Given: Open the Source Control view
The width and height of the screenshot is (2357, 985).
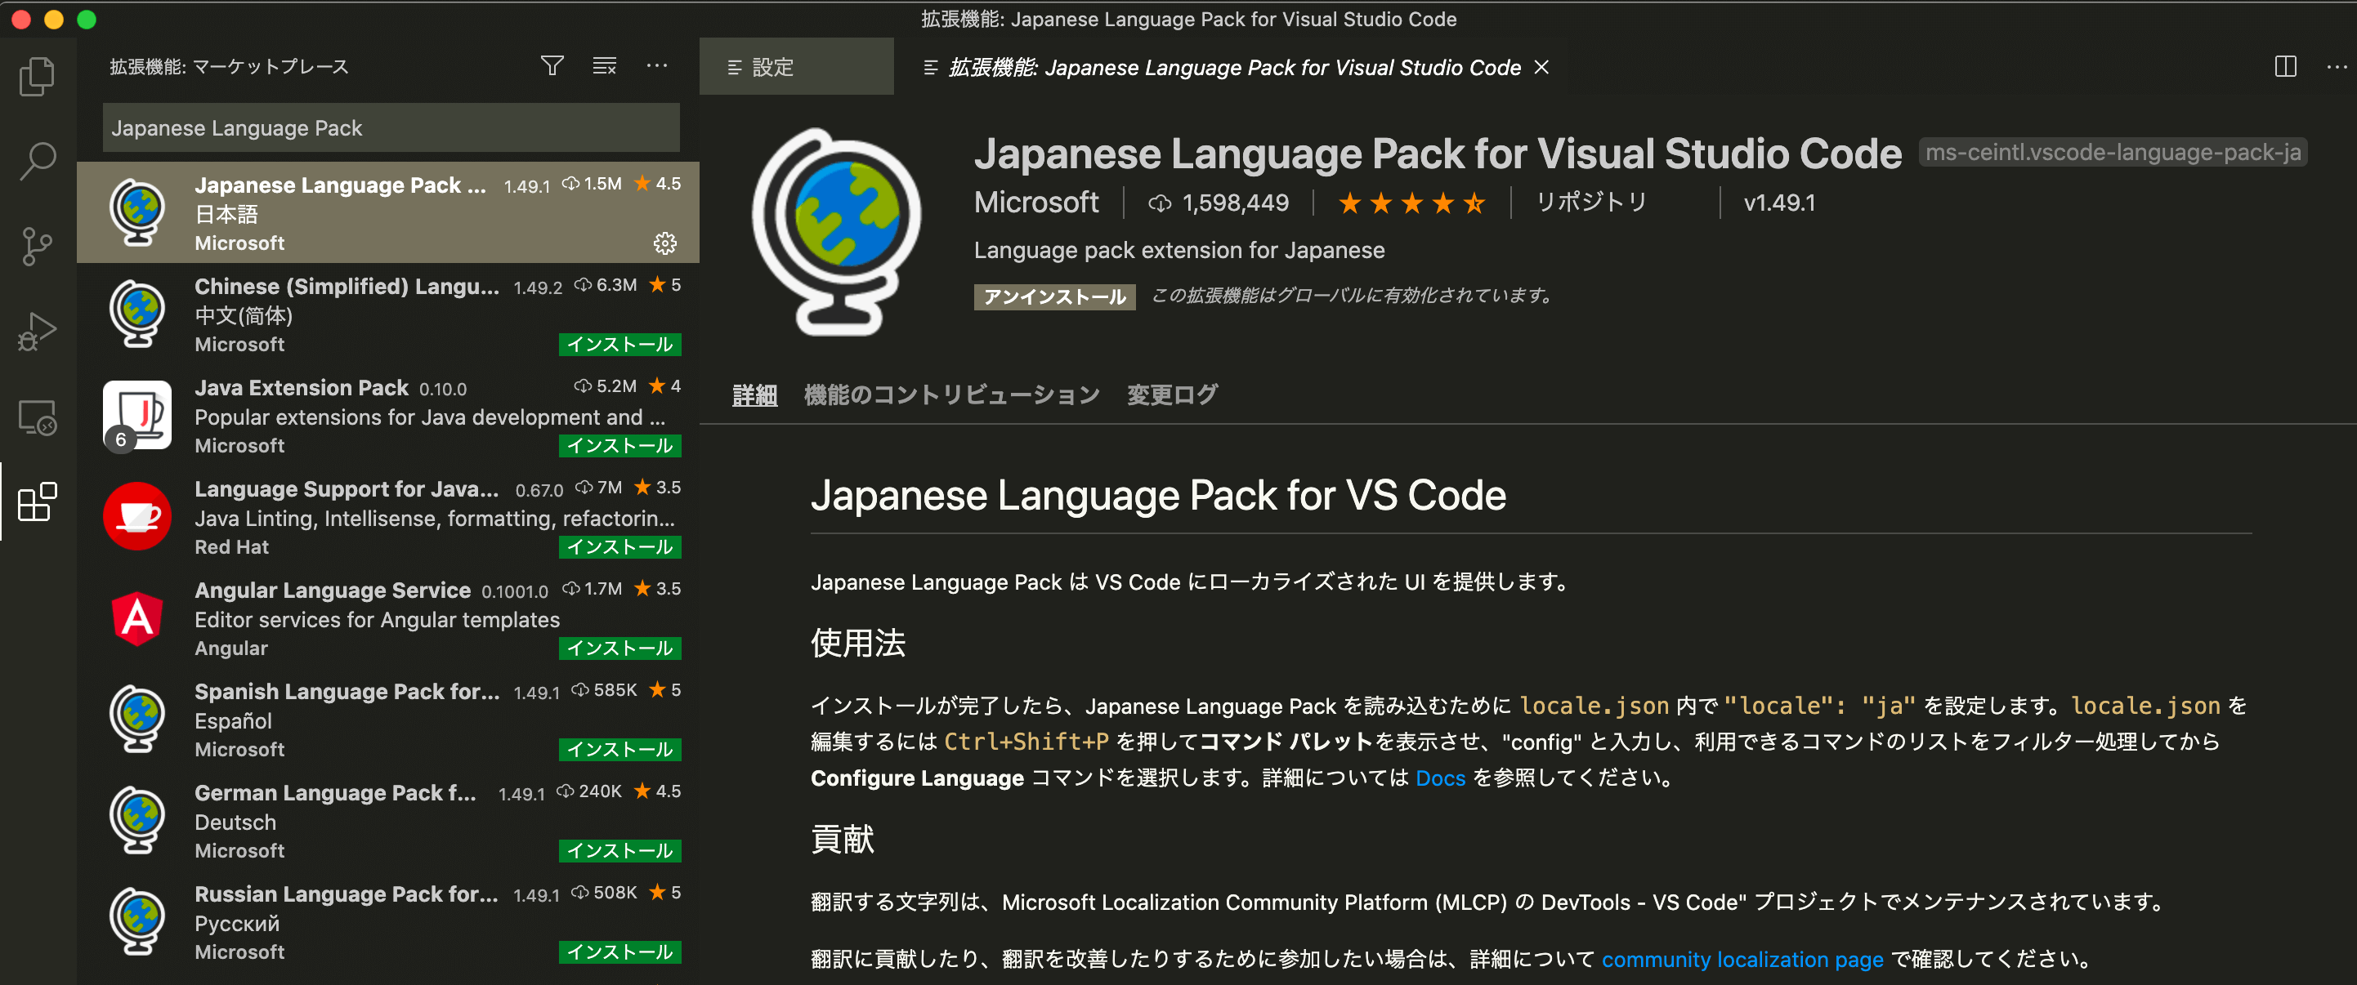Looking at the screenshot, I should pyautogui.click(x=37, y=246).
